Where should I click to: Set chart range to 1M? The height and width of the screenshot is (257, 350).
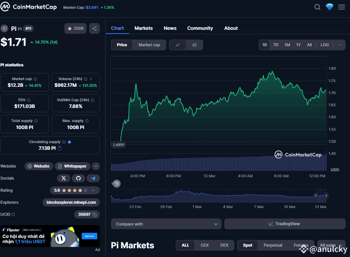(287, 45)
